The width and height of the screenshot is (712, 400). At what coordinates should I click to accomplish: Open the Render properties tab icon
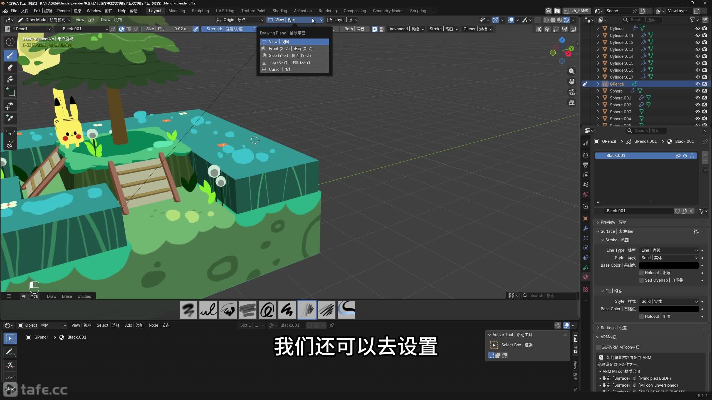point(586,155)
